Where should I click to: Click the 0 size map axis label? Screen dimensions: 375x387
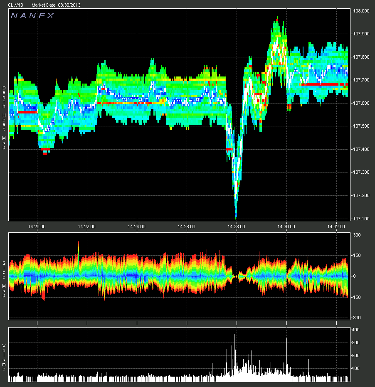click(355, 276)
